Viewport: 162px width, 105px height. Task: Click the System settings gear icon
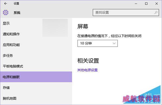coord(6,13)
